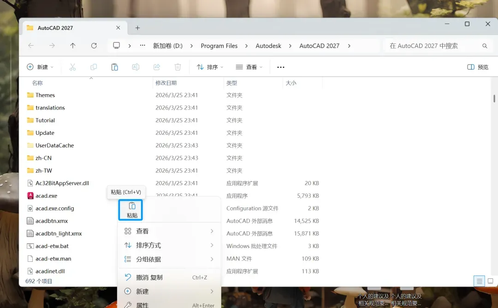Screen dimensions: 498x308
Task: Select the Themes folder icon
Action: (30, 95)
